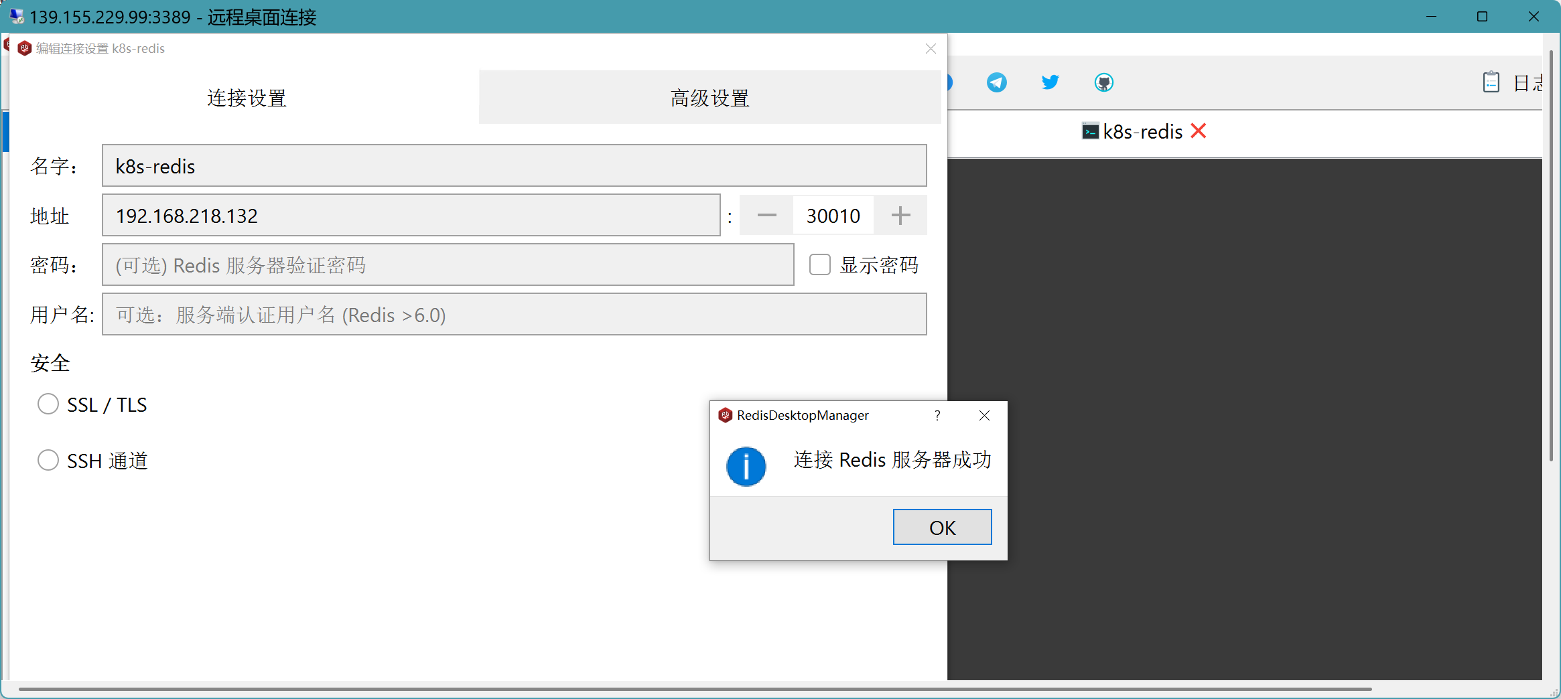This screenshot has height=699, width=1561.
Task: Close the edit connection settings window
Action: tap(931, 49)
